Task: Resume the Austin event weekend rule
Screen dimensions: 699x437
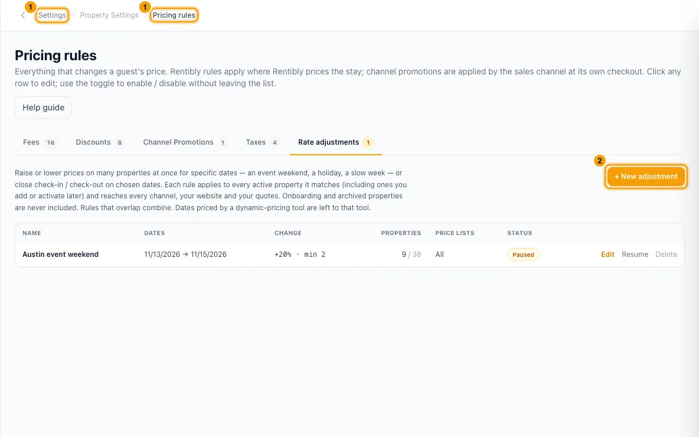Action: (x=635, y=255)
